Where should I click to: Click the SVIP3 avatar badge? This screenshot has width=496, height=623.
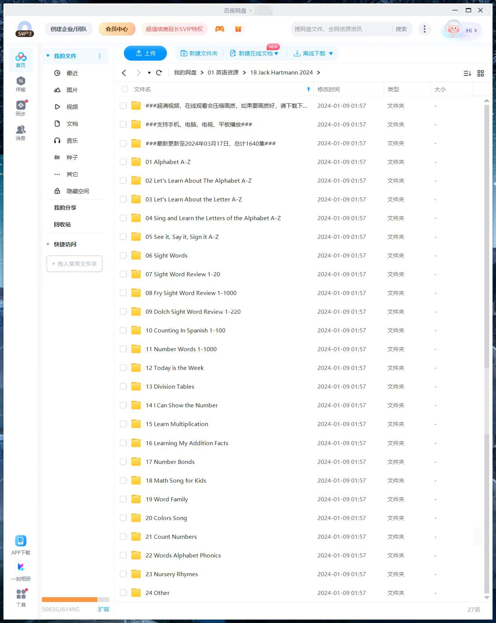25,29
